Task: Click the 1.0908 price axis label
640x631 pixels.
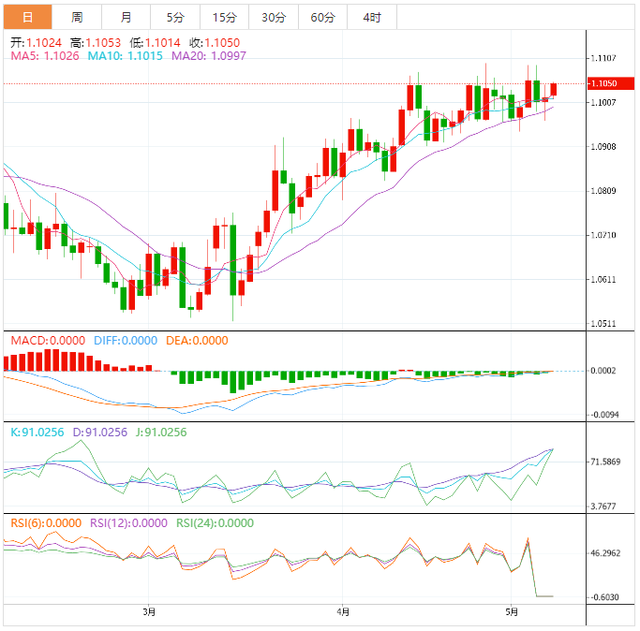Action: [603, 147]
